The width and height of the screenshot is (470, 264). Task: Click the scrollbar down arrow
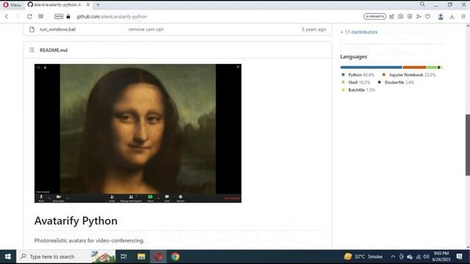(468, 247)
